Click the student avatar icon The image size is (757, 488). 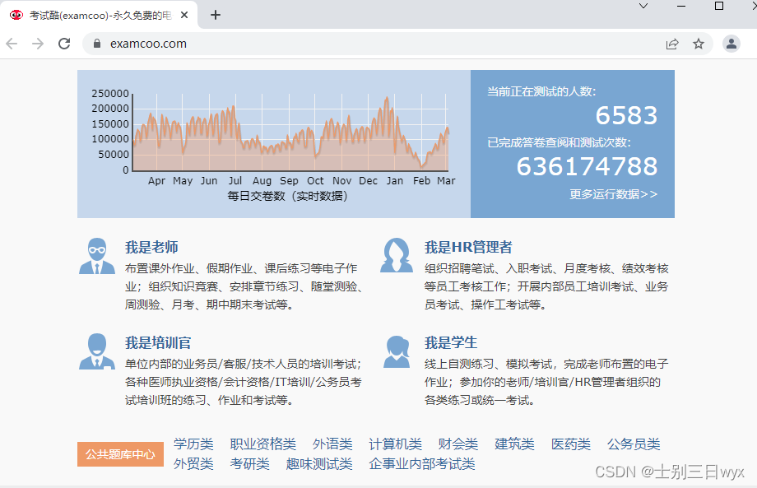click(397, 352)
